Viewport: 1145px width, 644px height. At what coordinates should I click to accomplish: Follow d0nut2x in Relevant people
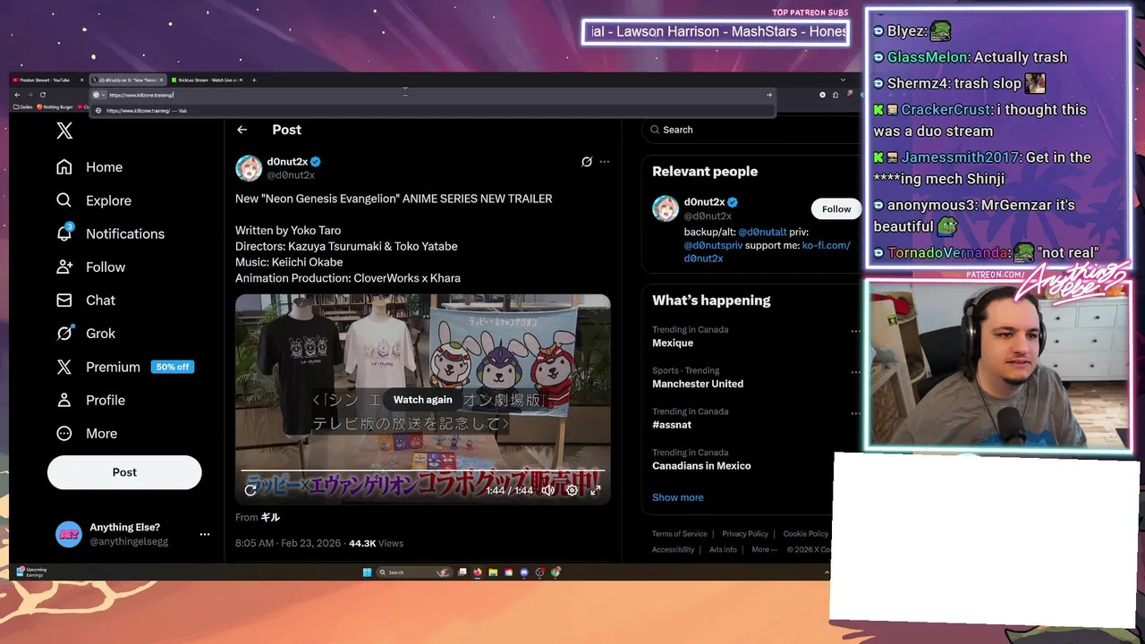[x=836, y=208]
